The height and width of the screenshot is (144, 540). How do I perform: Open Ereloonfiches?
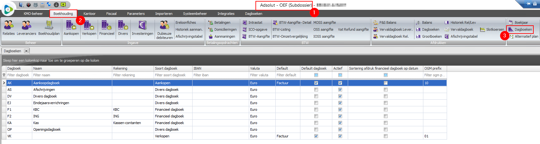point(186,22)
